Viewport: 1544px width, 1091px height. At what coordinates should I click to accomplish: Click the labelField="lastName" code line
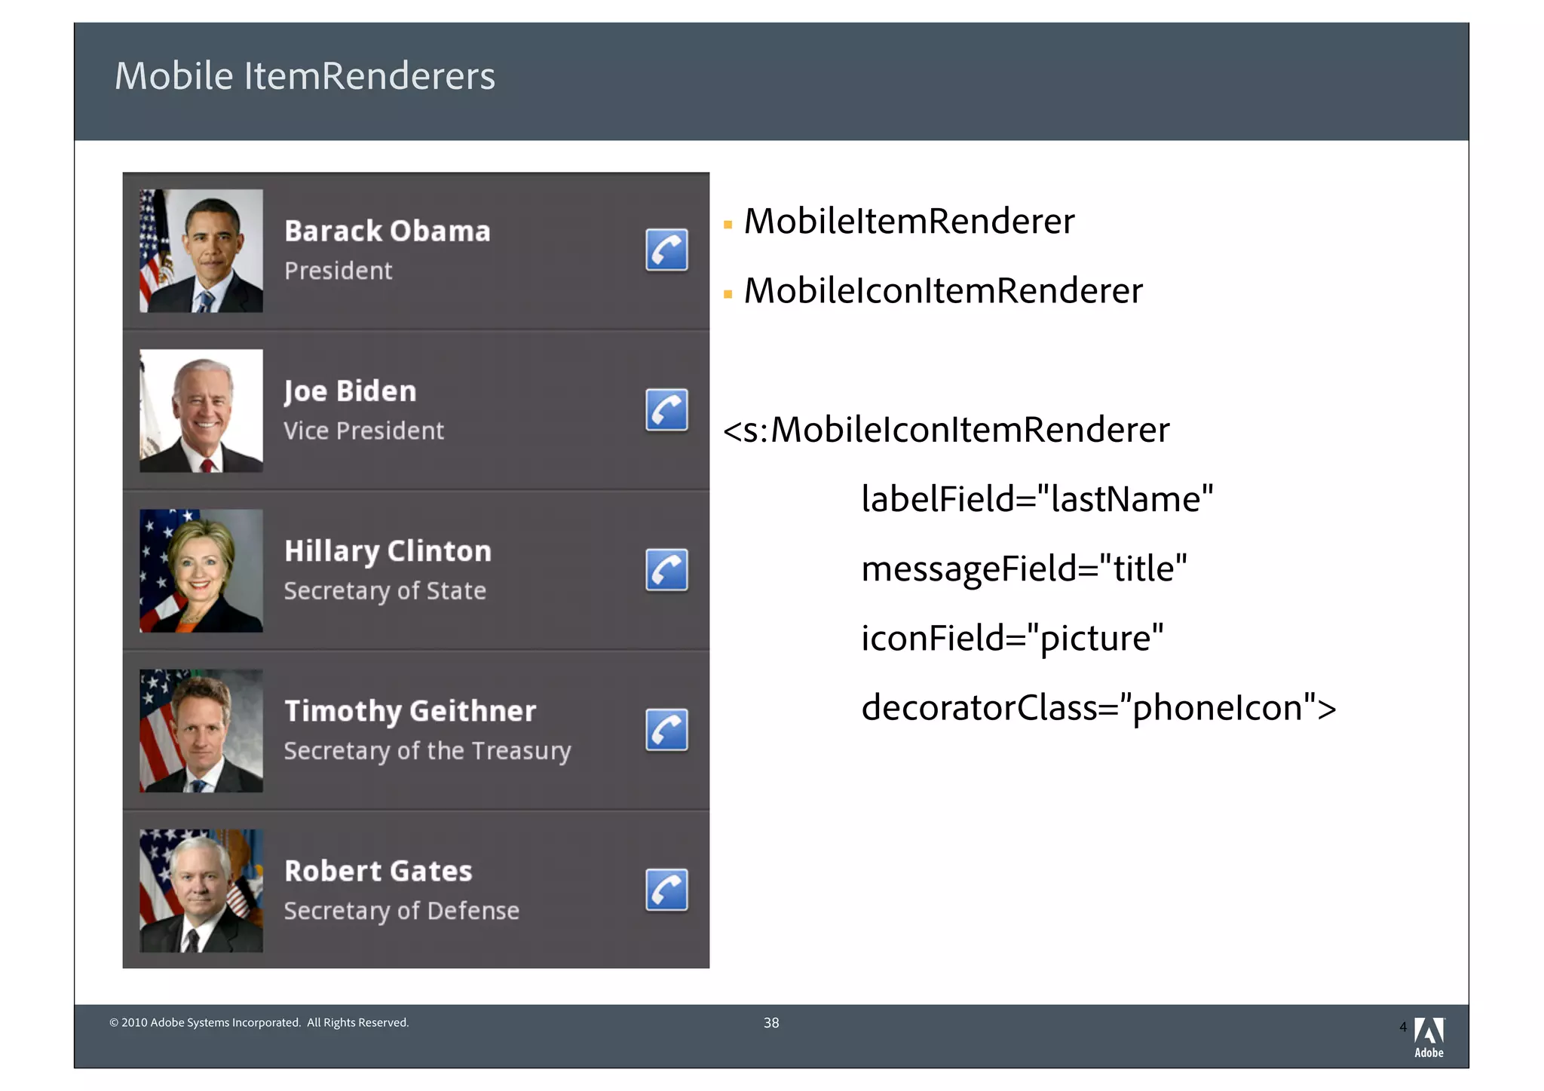(1037, 499)
